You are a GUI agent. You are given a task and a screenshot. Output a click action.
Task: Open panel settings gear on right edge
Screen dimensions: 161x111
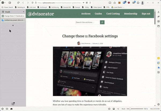pyautogui.click(x=158, y=104)
